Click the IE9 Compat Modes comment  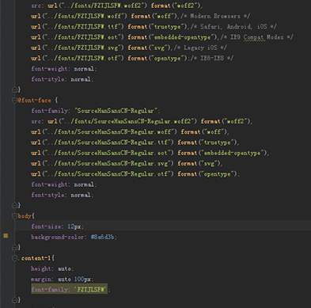(x=256, y=37)
